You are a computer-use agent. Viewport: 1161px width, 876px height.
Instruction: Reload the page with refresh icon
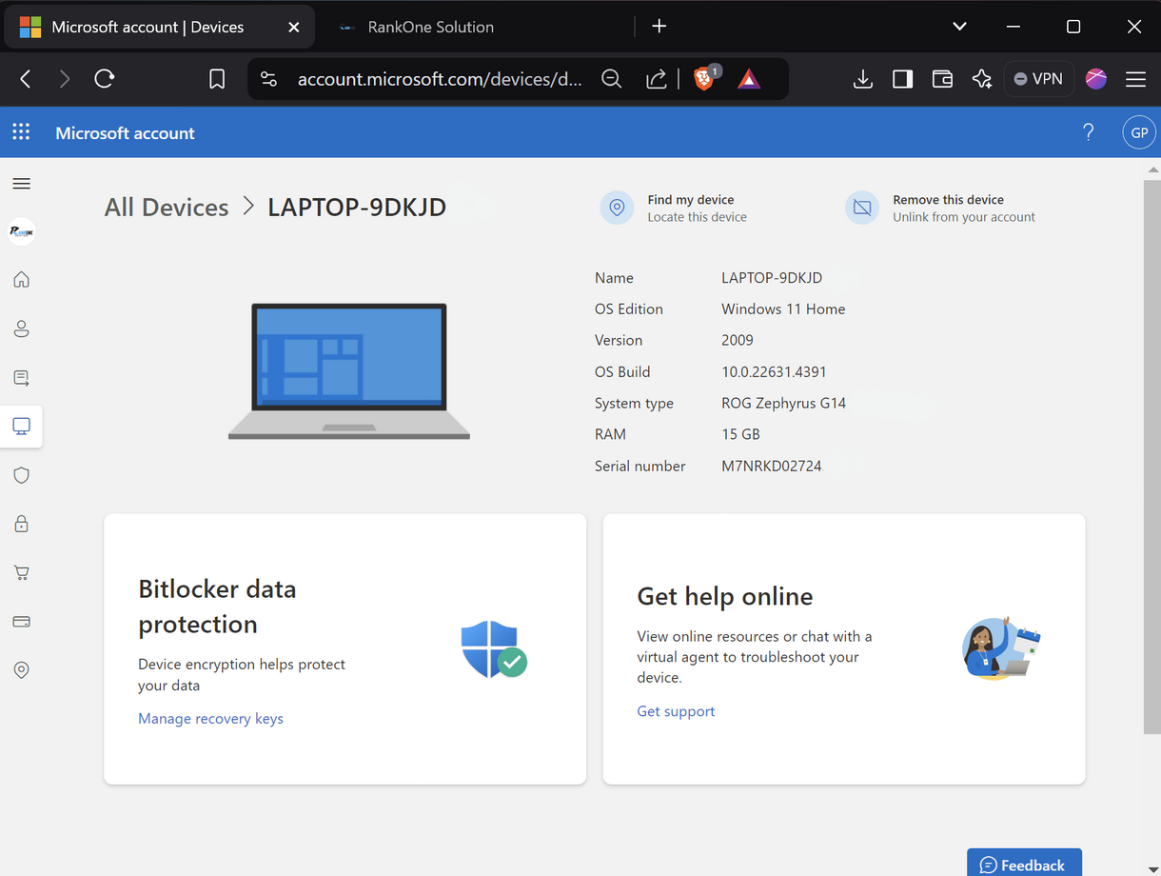coord(105,79)
